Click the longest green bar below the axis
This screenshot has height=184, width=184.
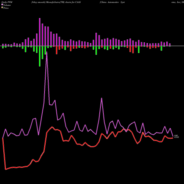[40, 56]
